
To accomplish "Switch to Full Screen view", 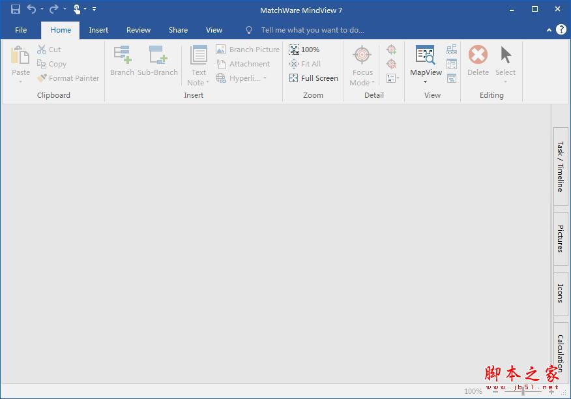I will coord(314,78).
